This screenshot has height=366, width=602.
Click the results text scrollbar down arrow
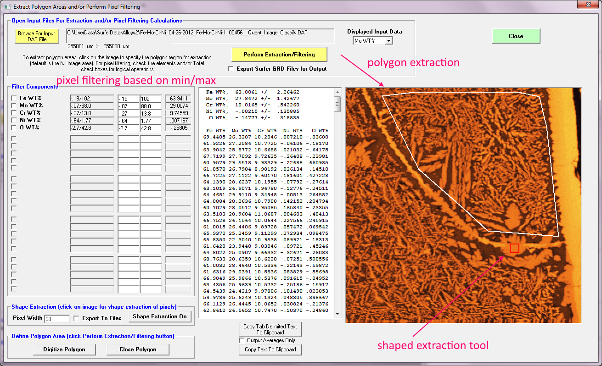338,314
